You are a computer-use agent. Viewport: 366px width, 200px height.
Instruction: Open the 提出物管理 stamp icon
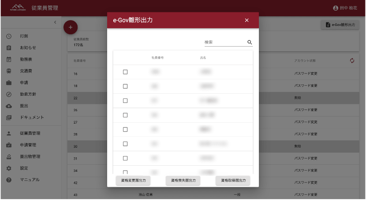(9, 157)
